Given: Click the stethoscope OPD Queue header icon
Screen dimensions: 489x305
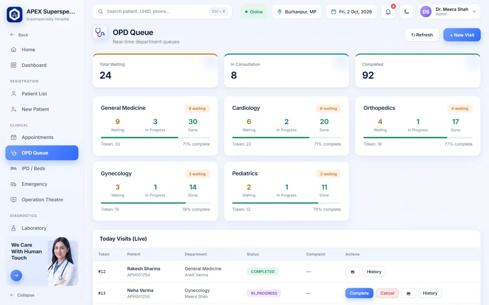Looking at the screenshot, I should (x=100, y=33).
